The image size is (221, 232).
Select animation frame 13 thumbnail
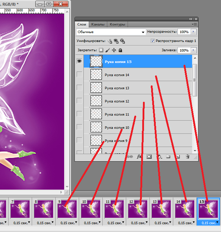[161, 209]
